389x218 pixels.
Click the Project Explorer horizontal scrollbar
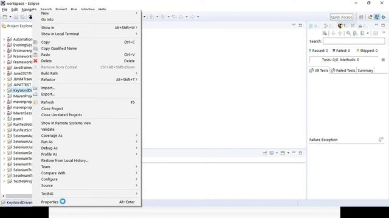pos(19,196)
